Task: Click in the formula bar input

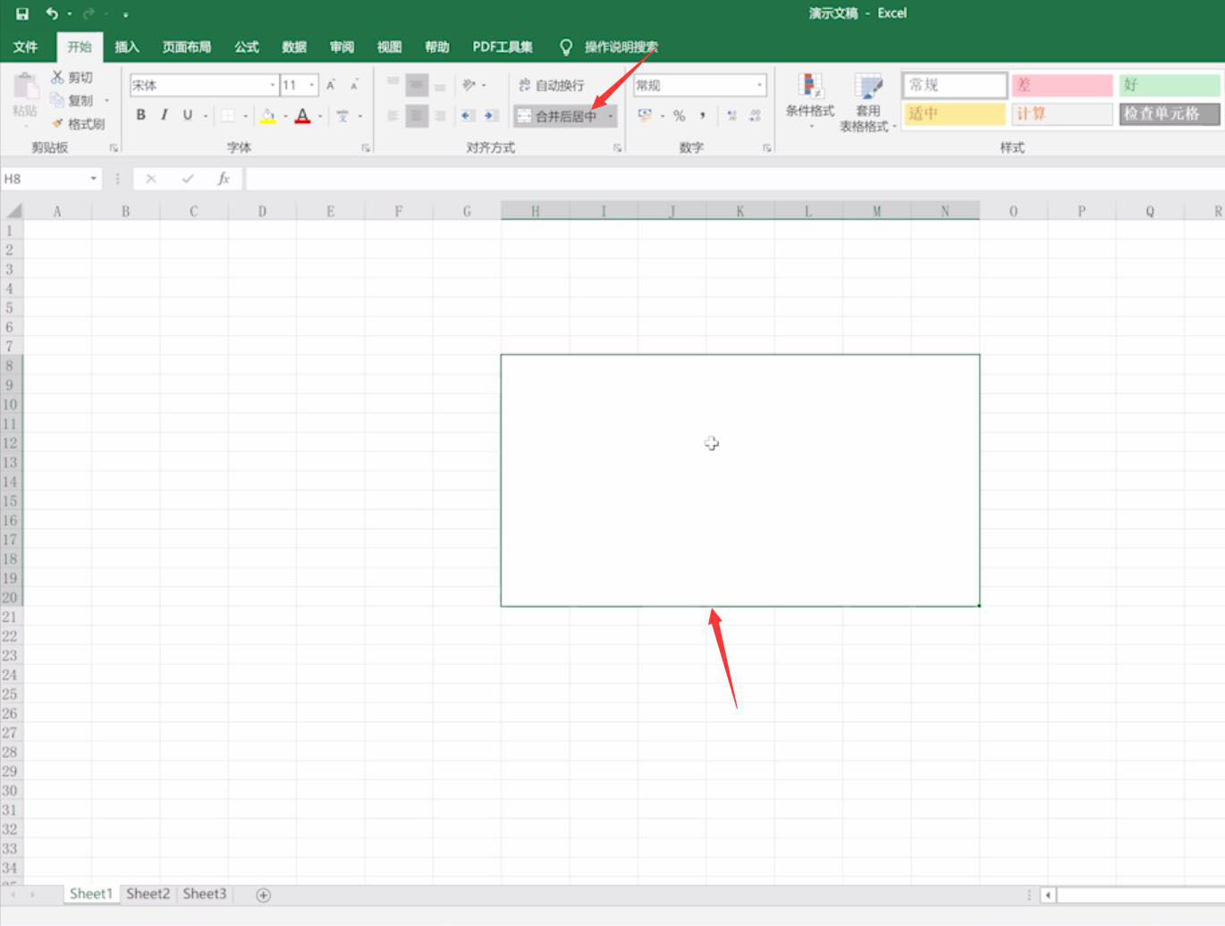Action: coord(735,179)
